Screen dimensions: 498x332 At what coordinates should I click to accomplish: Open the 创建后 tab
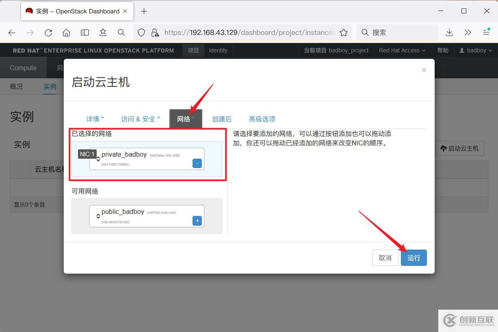[x=222, y=119]
